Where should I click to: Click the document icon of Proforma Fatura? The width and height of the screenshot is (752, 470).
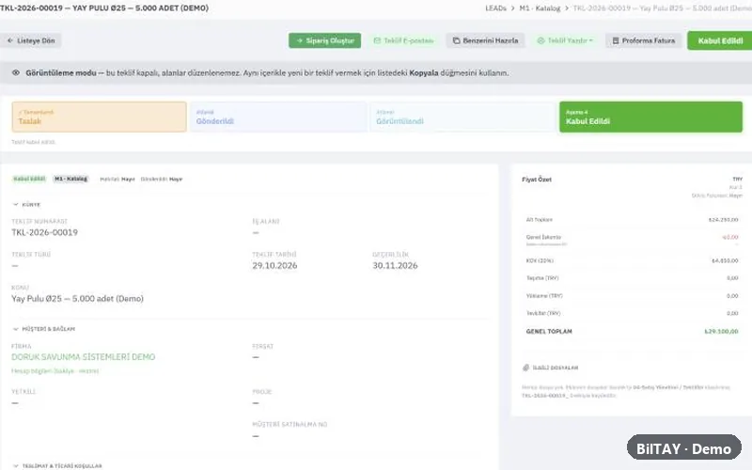pyautogui.click(x=616, y=40)
